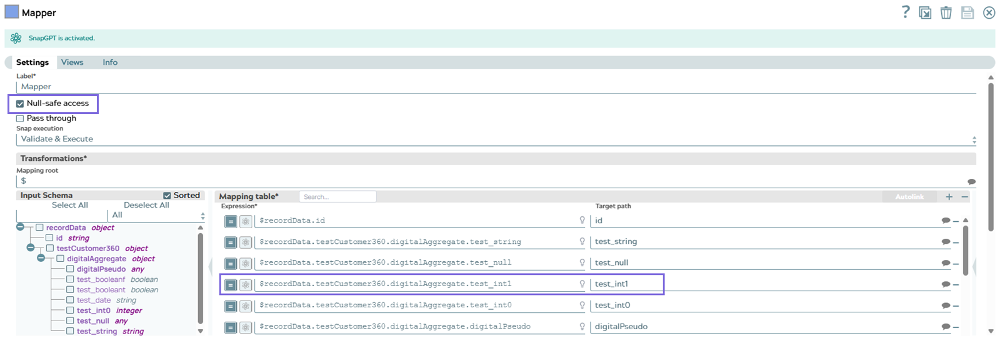
Task: Toggle the Sorted checkbox in Input Schema
Action: 167,196
